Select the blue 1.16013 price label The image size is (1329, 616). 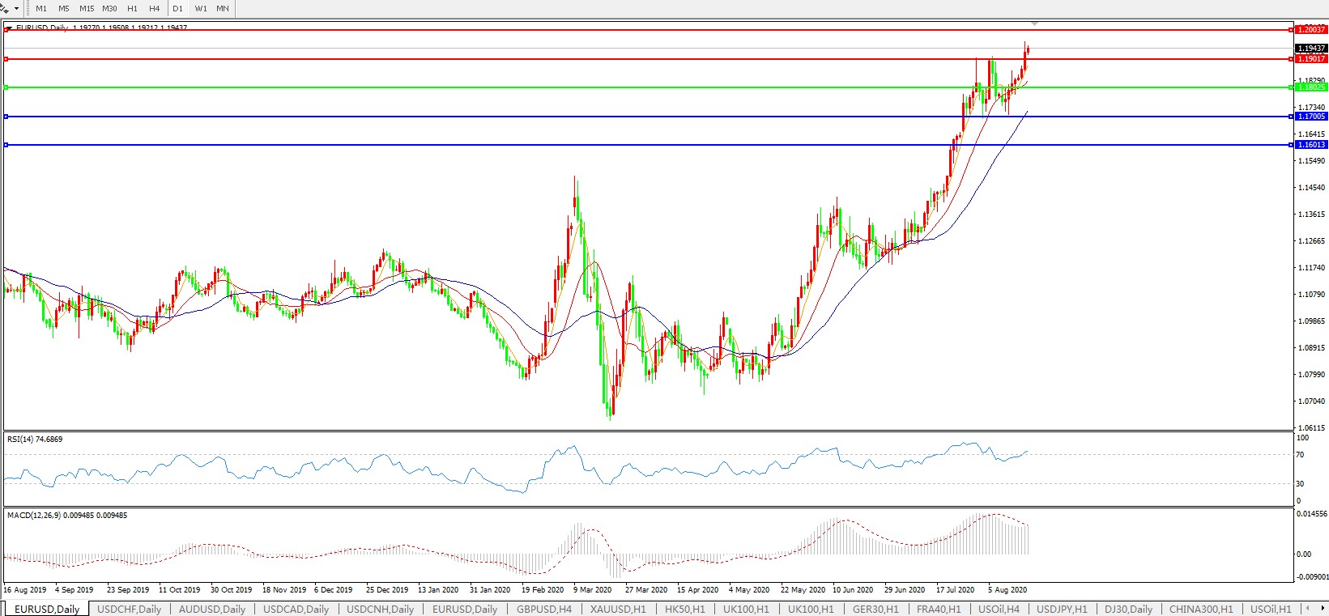[x=1311, y=145]
